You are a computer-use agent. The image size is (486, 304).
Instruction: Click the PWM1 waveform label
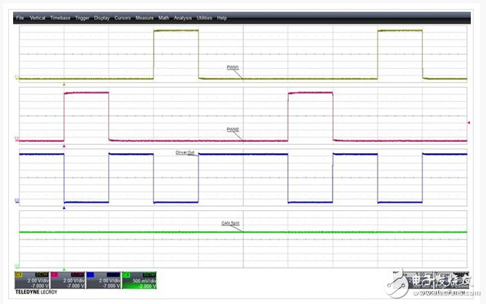coord(233,67)
